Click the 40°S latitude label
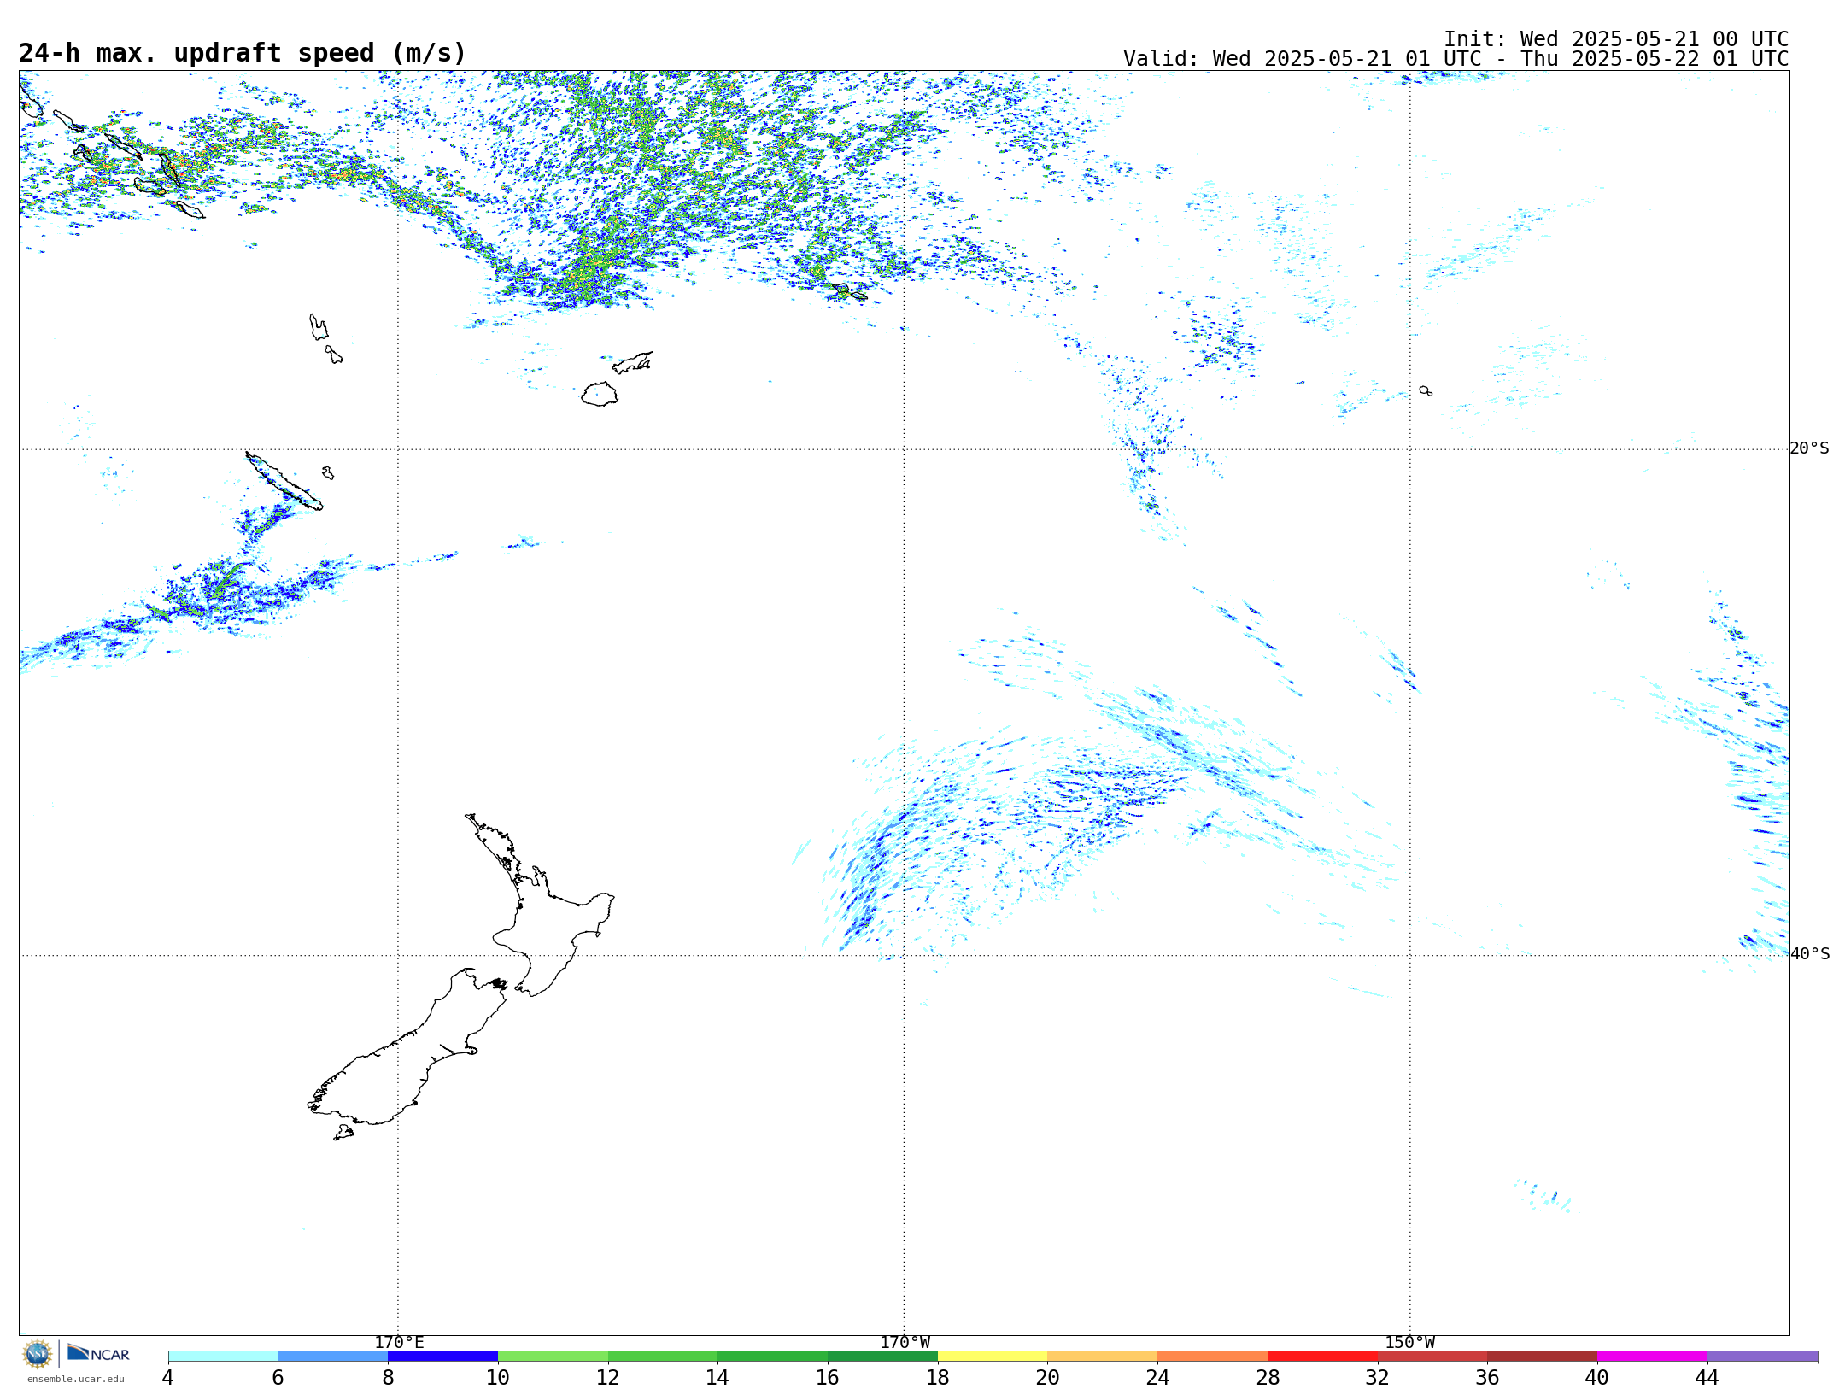Screen dimensions: 1845x1389 [1809, 954]
